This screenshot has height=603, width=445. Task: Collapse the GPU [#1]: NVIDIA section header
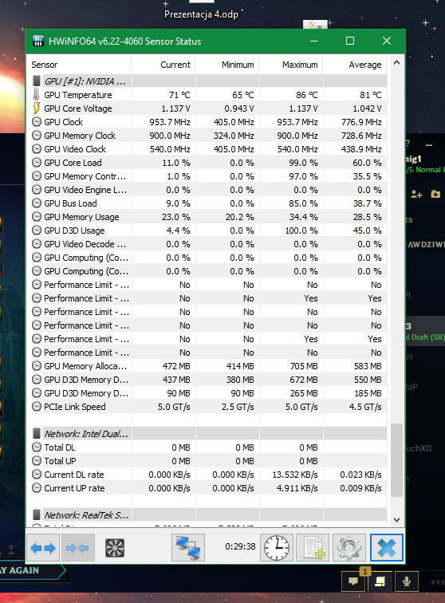coord(207,81)
